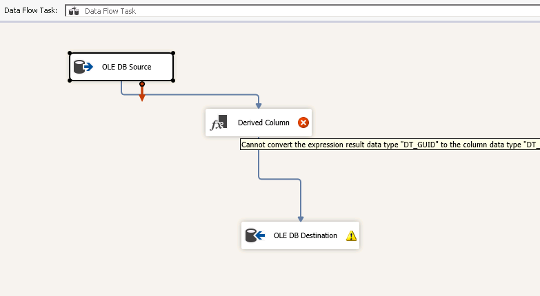Viewport: 540px width, 296px height.
Task: Click the bottom-right selection handle of OLE DB Source
Action: click(173, 81)
